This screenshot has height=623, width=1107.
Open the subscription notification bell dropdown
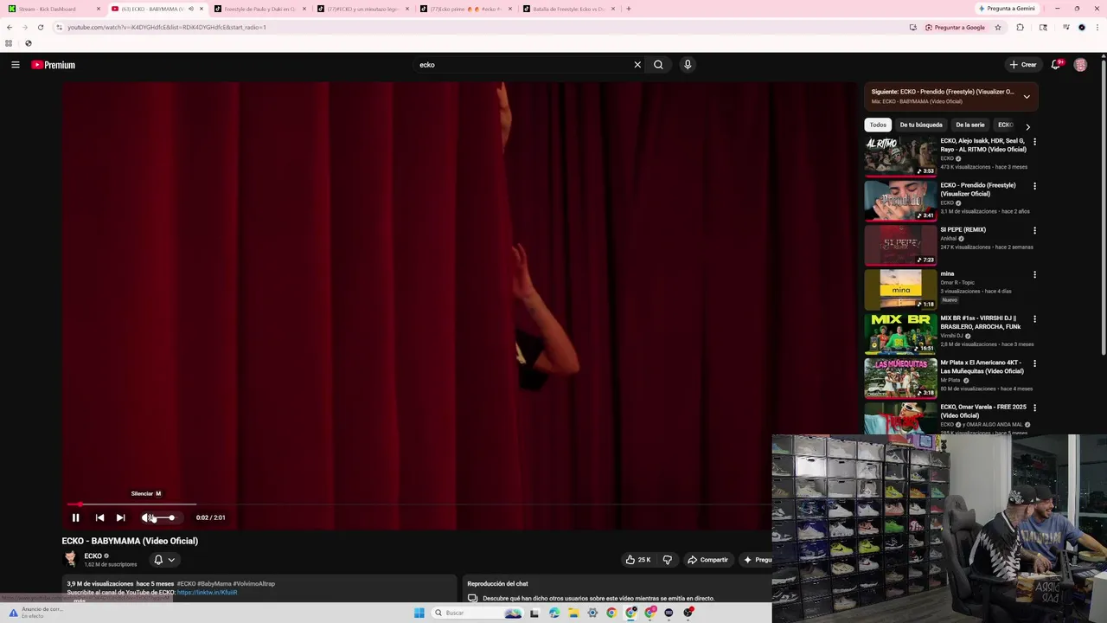tap(163, 560)
